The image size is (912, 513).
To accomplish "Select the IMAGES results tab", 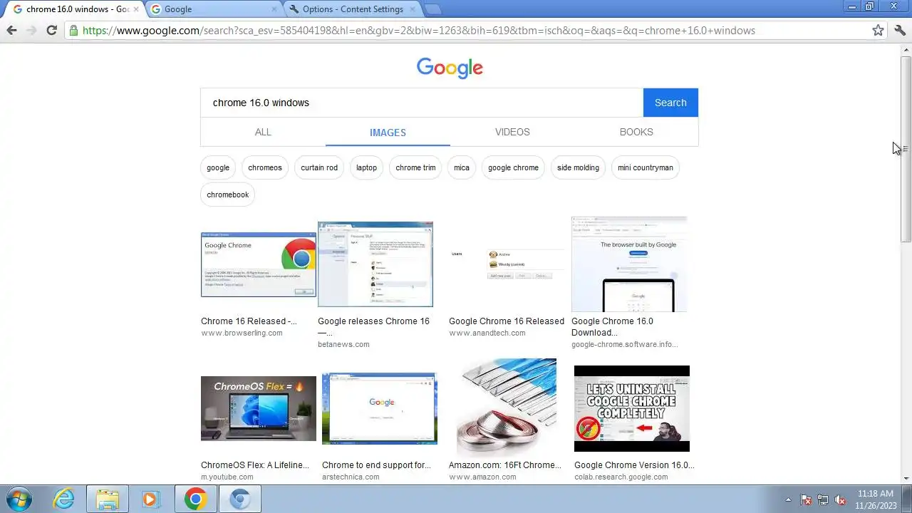I will pos(388,133).
